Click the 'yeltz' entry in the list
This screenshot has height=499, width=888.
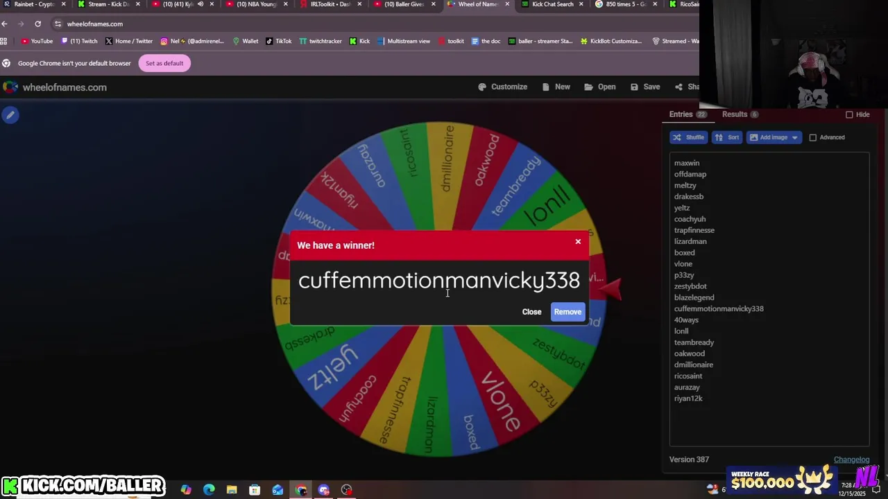[682, 208]
